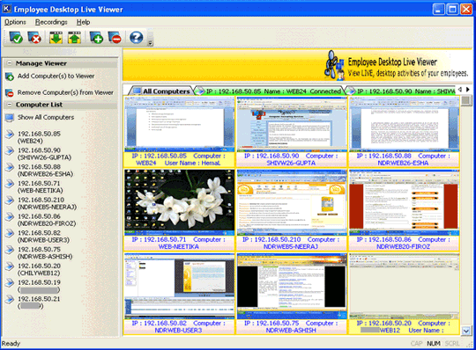This screenshot has width=476, height=350.
Task: Click Remove Computer(s) from Viewer link
Action: (65, 92)
